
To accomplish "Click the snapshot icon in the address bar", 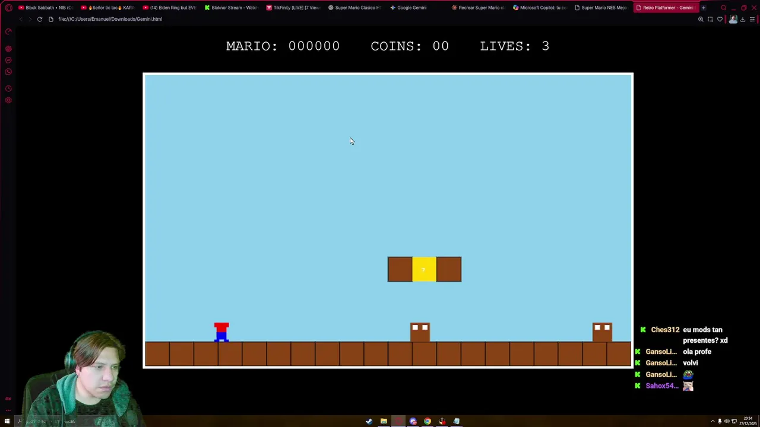I will tap(710, 19).
